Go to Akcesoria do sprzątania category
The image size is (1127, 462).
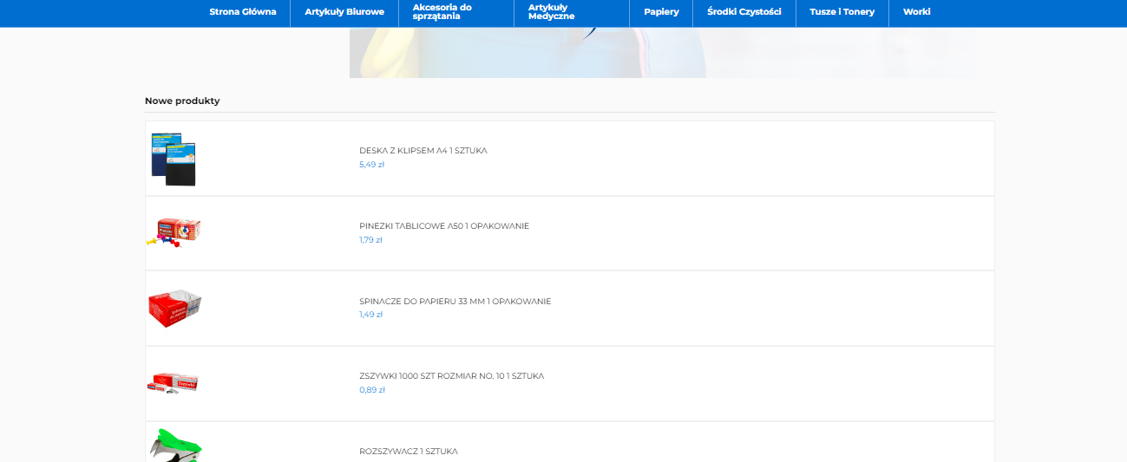442,12
